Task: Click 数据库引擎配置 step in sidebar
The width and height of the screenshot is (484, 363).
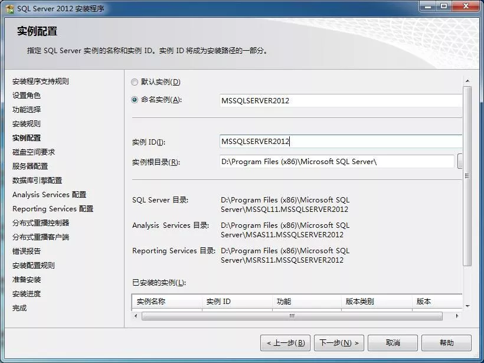Action: [x=37, y=181]
